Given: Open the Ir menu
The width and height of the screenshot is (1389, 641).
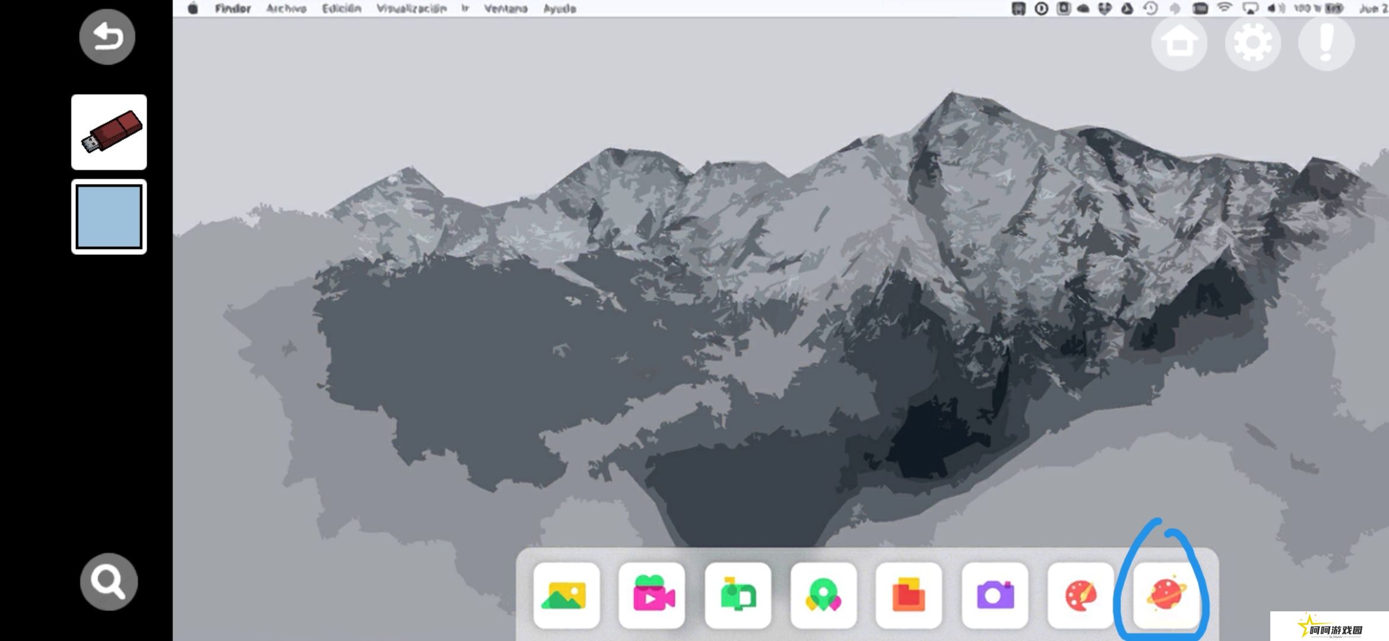Looking at the screenshot, I should pyautogui.click(x=465, y=8).
